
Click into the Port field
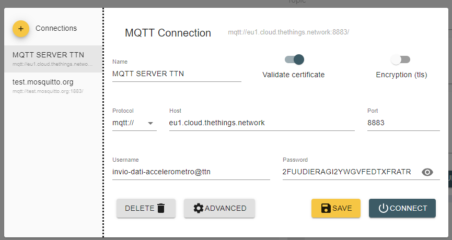point(403,123)
